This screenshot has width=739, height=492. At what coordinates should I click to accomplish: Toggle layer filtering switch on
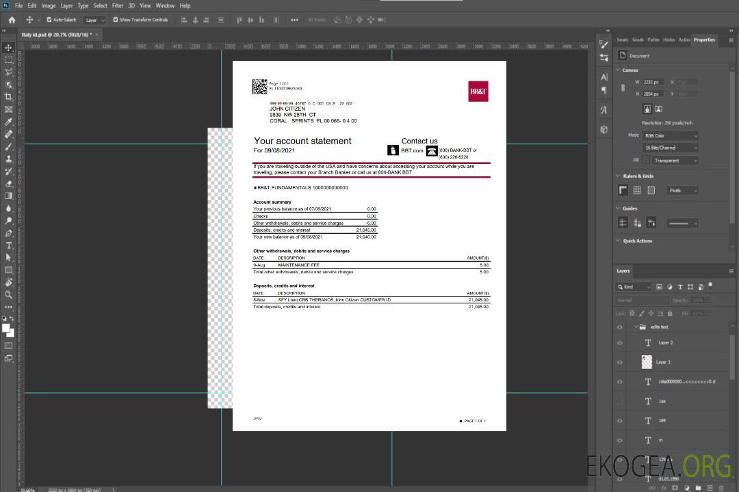pyautogui.click(x=710, y=286)
